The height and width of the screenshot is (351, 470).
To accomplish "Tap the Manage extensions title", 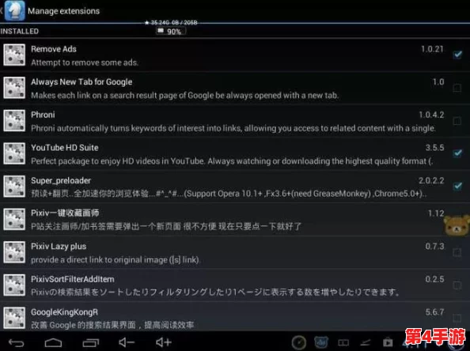I will pos(63,11).
